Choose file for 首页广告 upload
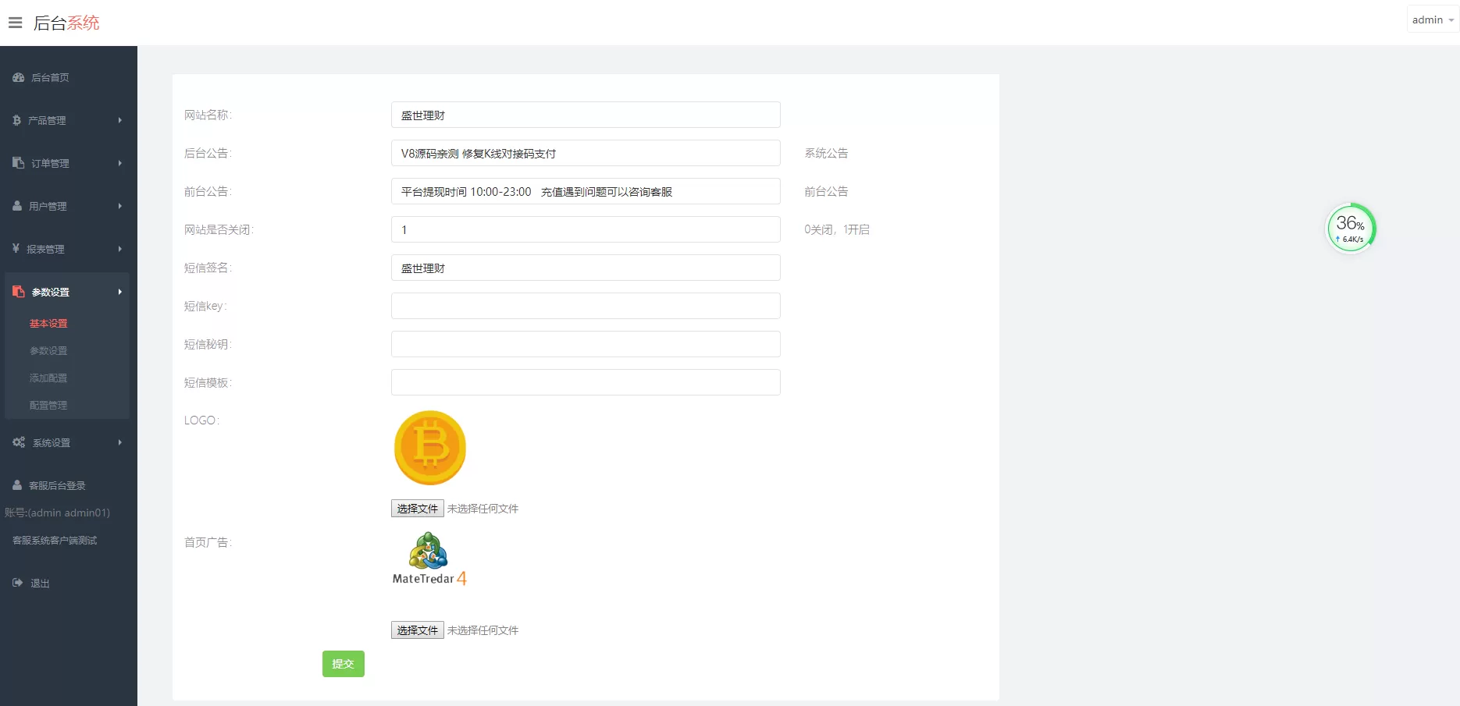The image size is (1460, 706). 417,630
